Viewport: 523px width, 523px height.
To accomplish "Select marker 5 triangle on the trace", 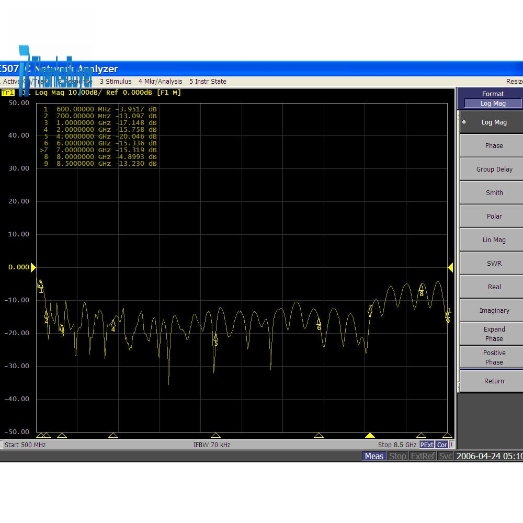I will (215, 337).
